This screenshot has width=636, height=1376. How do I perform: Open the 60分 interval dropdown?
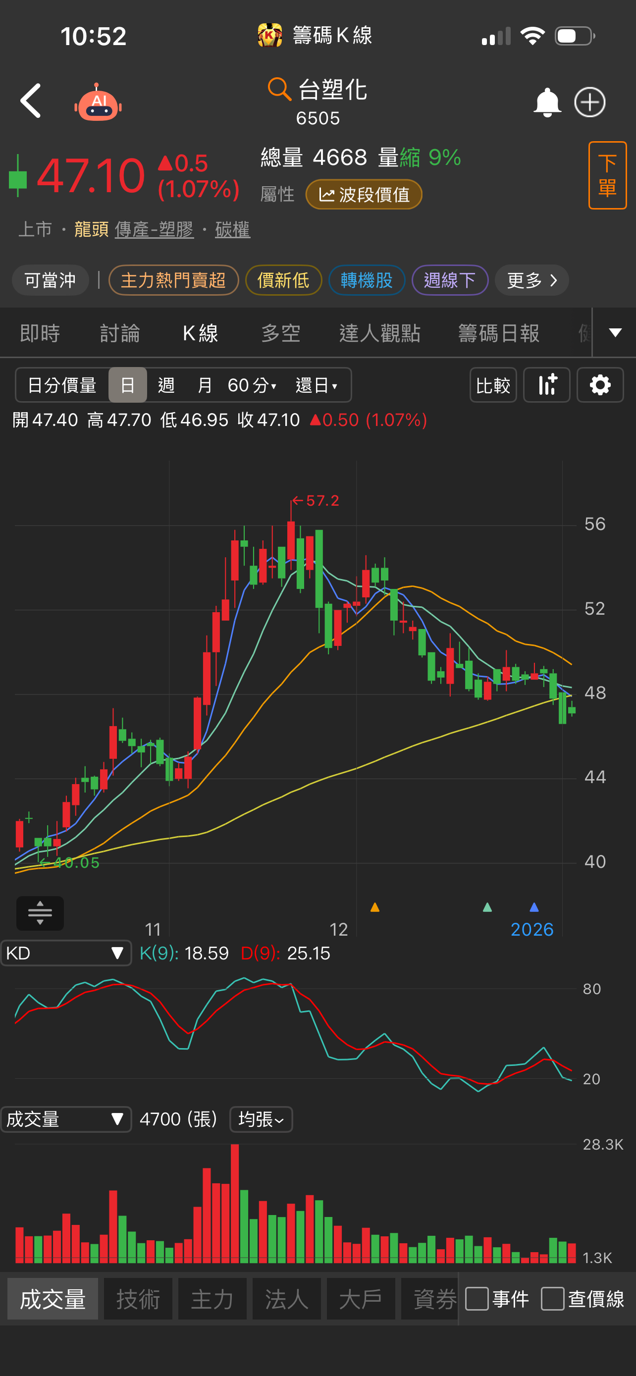(252, 385)
